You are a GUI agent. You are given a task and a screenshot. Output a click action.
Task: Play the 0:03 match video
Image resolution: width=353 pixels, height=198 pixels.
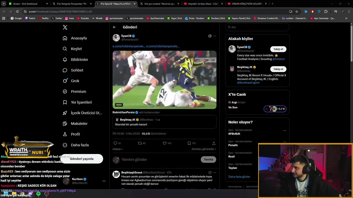click(164, 80)
